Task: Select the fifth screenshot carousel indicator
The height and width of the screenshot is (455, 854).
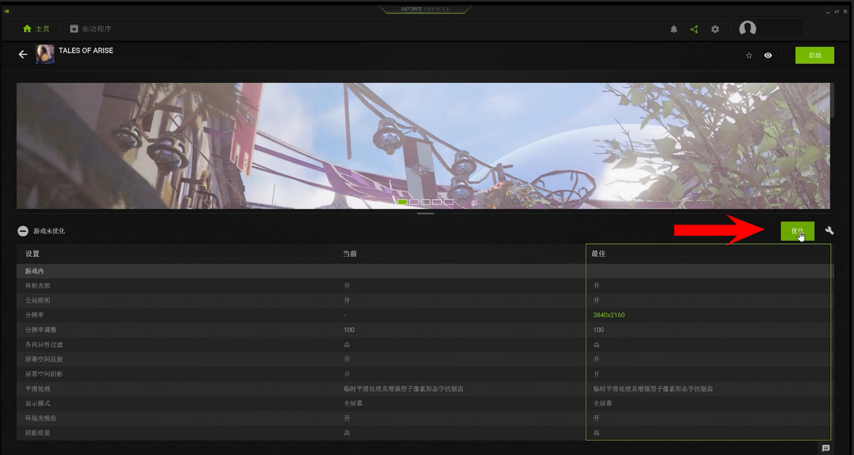Action: click(448, 202)
